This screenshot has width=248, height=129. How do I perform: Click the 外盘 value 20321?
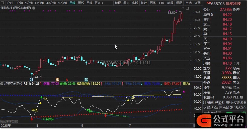coord(227,82)
